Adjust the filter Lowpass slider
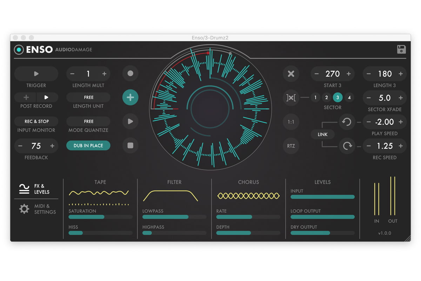421x281 pixels. click(174, 217)
